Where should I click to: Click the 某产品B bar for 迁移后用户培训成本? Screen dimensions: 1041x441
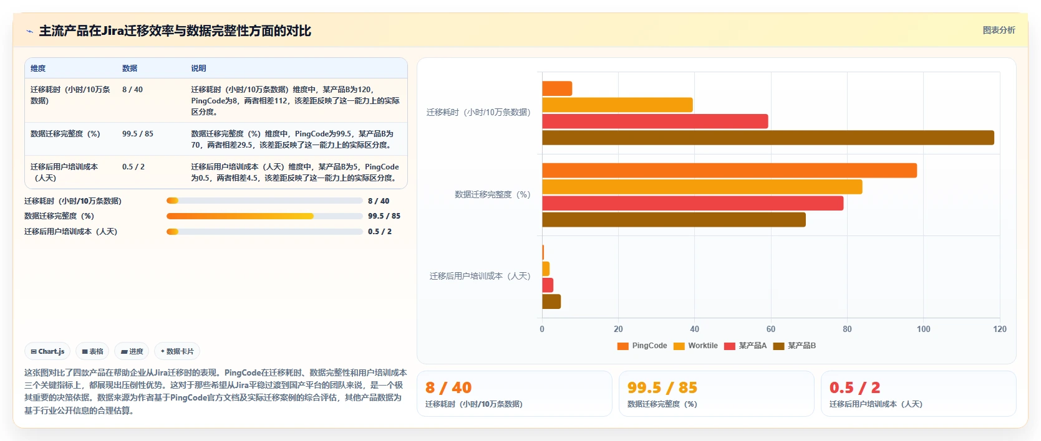[x=551, y=301]
